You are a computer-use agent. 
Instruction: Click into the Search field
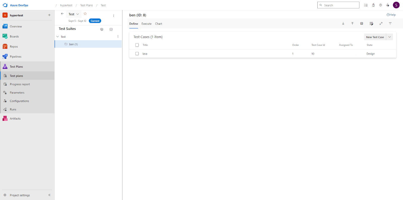[x=340, y=5]
